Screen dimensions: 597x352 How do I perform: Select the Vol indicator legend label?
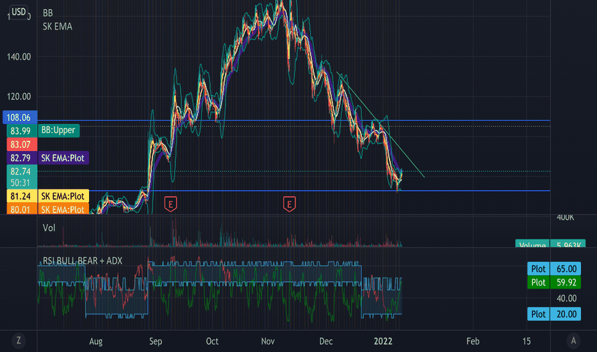click(49, 228)
